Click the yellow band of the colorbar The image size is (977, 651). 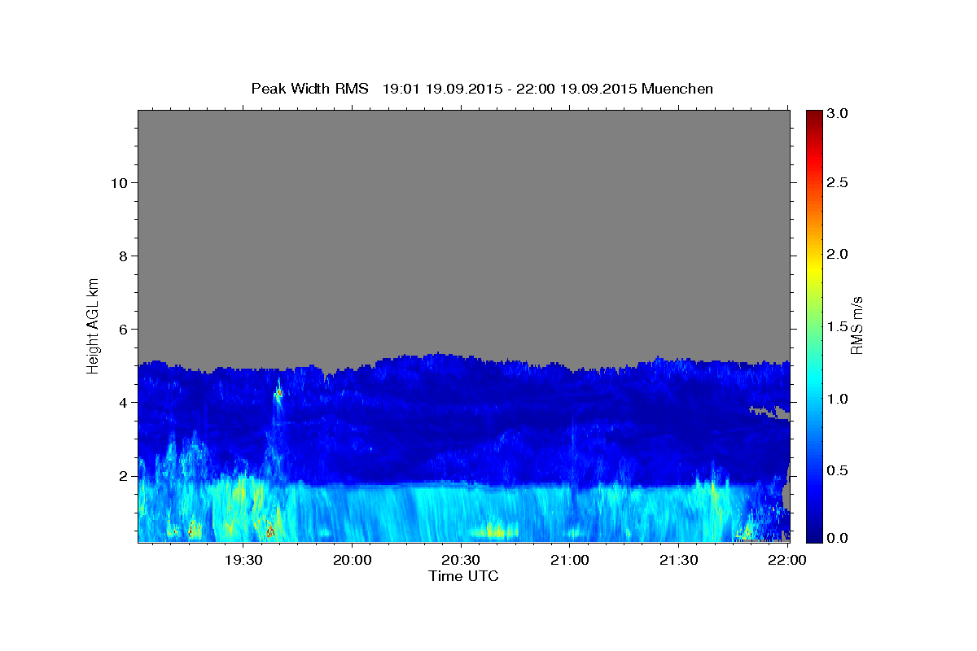pos(814,269)
